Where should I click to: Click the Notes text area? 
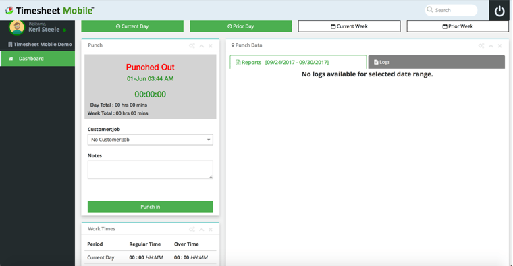tap(150, 169)
